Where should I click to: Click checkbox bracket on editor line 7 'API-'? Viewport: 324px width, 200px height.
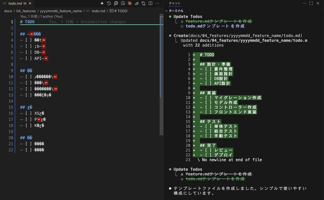(x=29, y=58)
